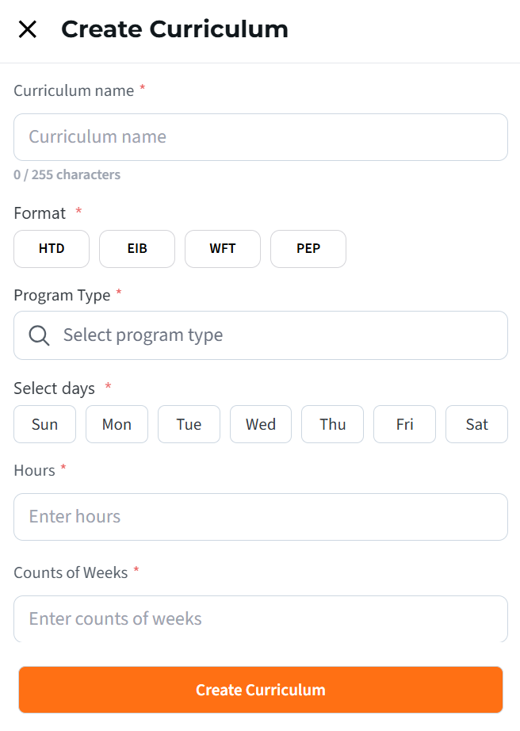Viewport: 520px width, 731px height.
Task: Click the search icon in Program Type
Action: [x=40, y=335]
